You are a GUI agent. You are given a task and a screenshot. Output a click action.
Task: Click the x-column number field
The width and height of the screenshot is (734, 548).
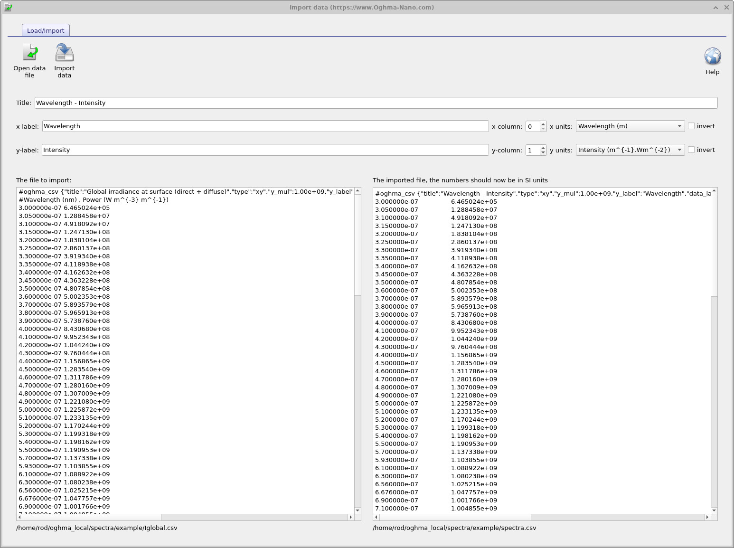click(532, 126)
